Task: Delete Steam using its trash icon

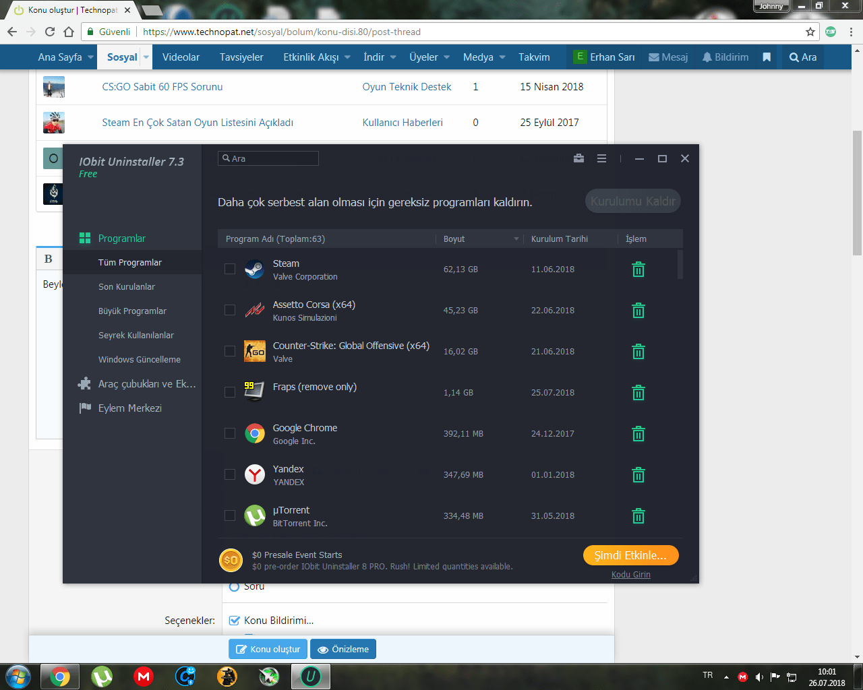Action: 638,270
